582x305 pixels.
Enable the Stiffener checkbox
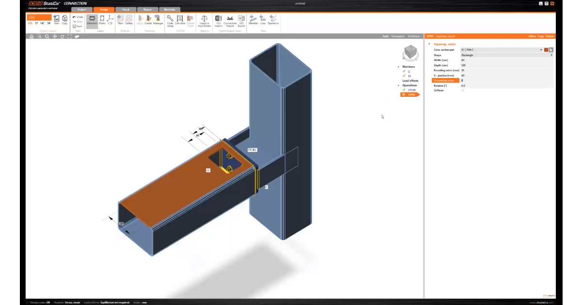click(x=462, y=90)
